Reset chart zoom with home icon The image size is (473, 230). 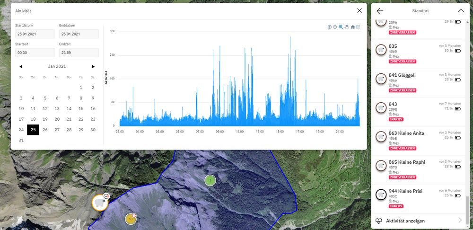[x=352, y=27]
